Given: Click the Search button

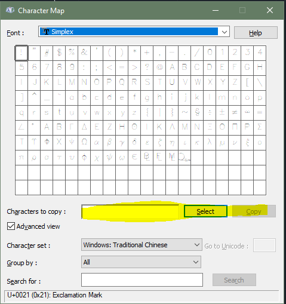Looking at the screenshot, I should click(x=234, y=280).
